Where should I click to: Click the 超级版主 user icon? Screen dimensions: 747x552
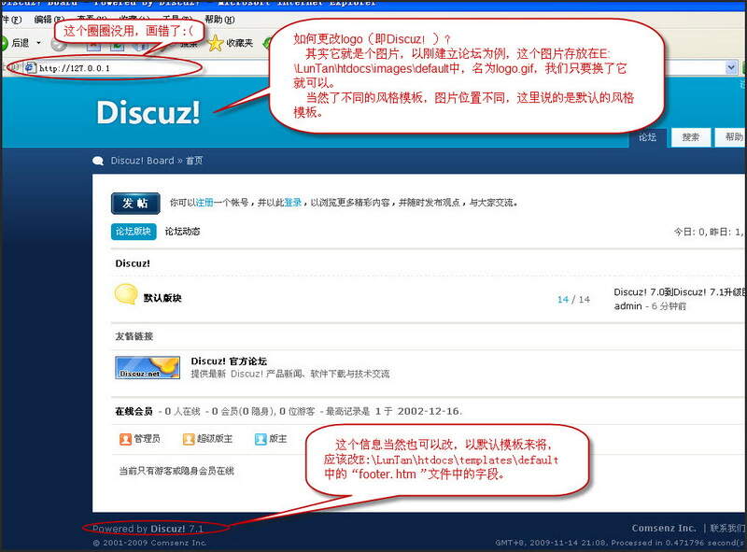[x=189, y=439]
